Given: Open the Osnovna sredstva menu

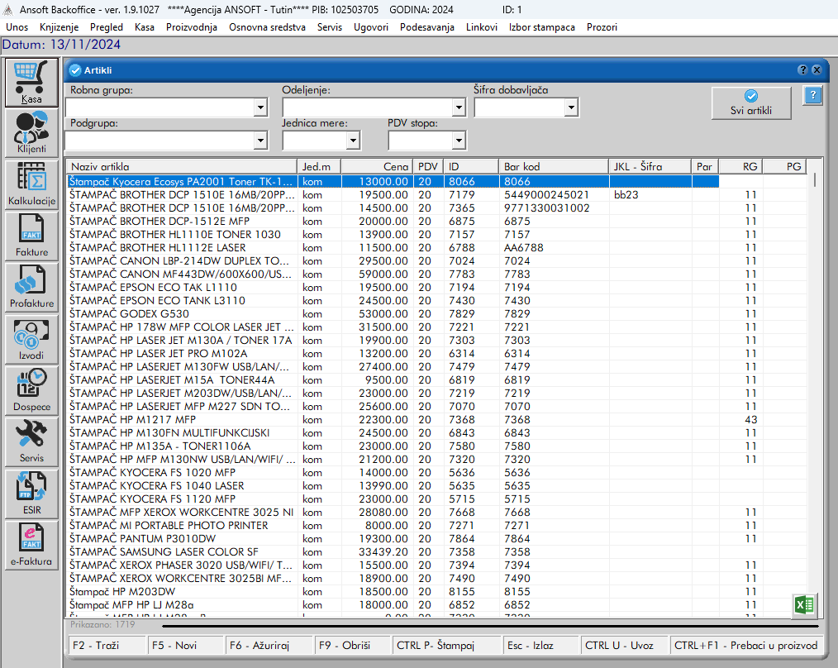Looking at the screenshot, I should click(267, 27).
